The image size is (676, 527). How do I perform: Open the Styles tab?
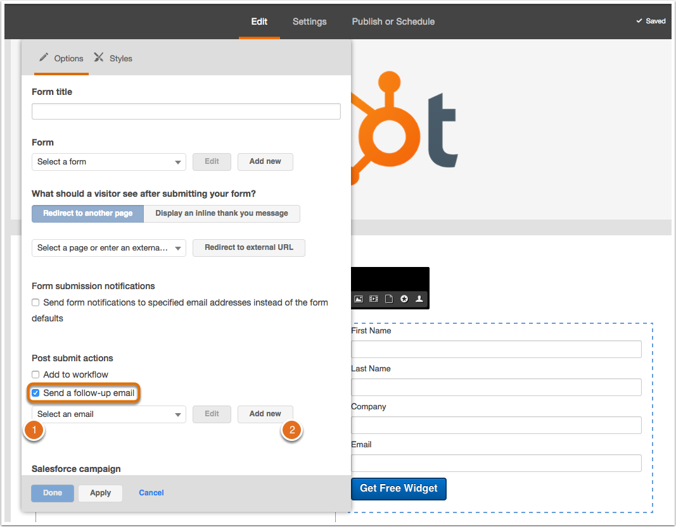pos(113,58)
